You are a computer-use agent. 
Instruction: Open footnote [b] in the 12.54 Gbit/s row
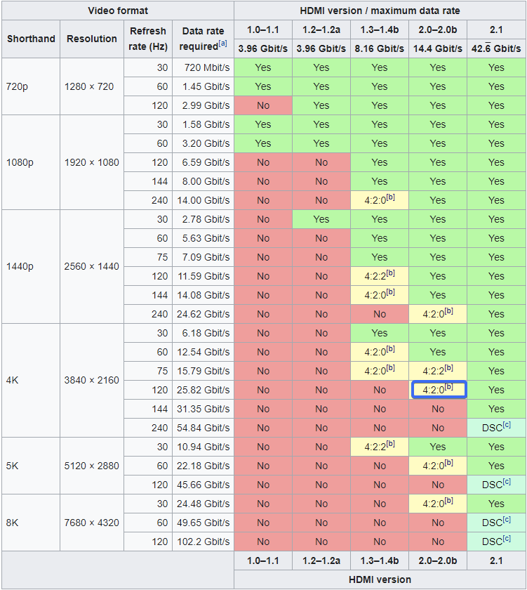pyautogui.click(x=391, y=349)
